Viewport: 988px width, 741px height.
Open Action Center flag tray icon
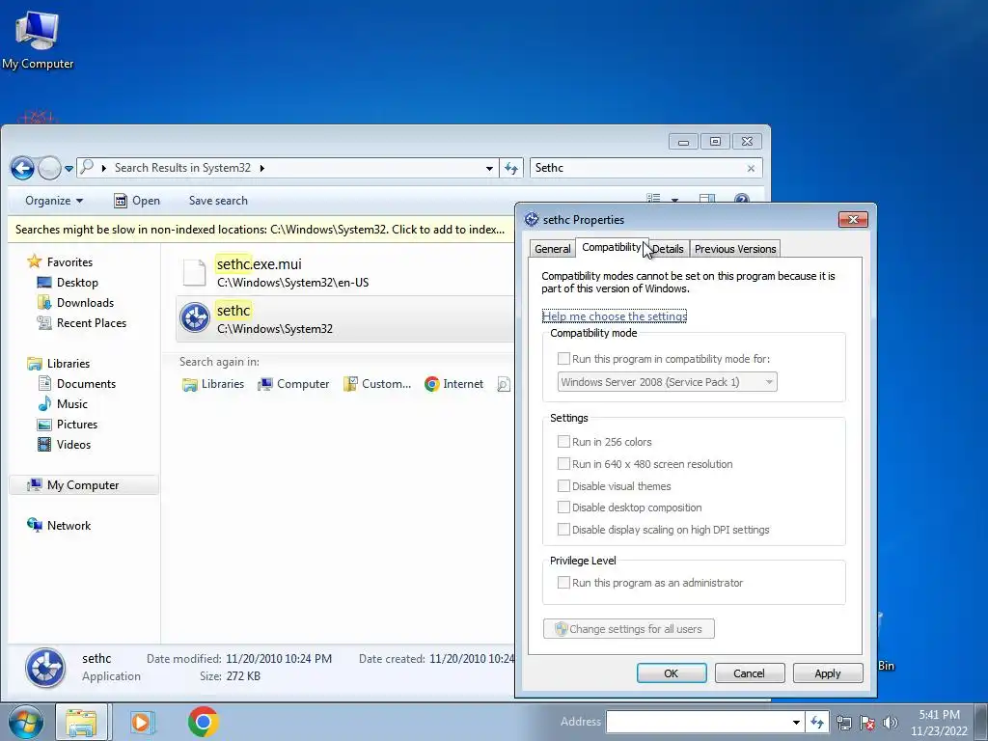click(x=867, y=723)
